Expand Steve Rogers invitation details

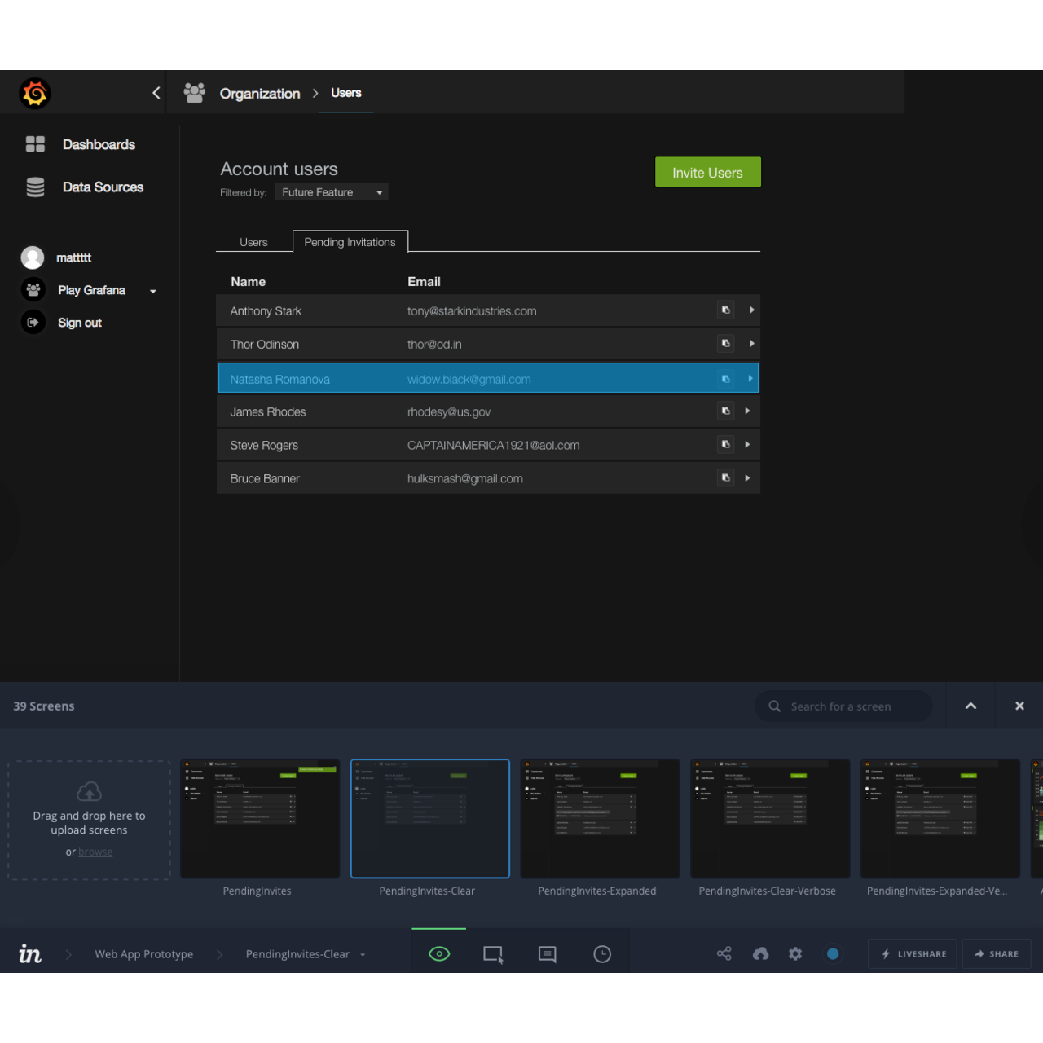click(x=747, y=444)
